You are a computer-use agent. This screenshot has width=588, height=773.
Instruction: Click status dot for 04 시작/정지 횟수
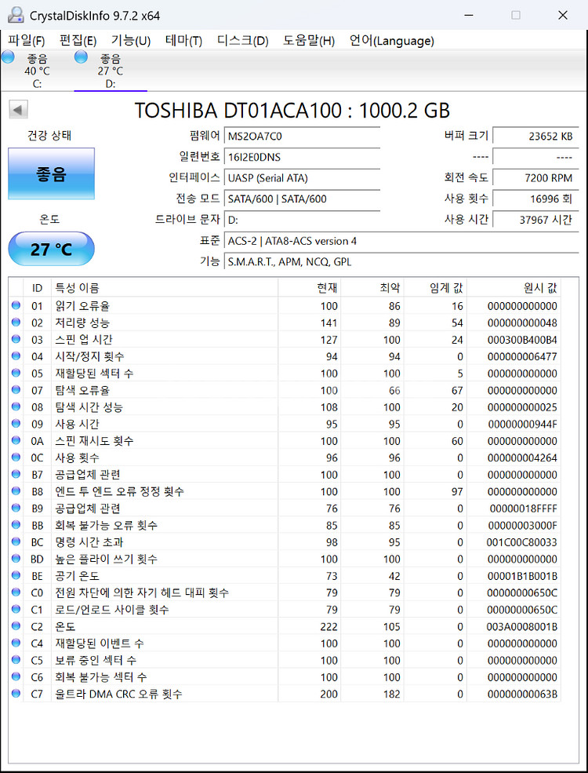coord(16,356)
